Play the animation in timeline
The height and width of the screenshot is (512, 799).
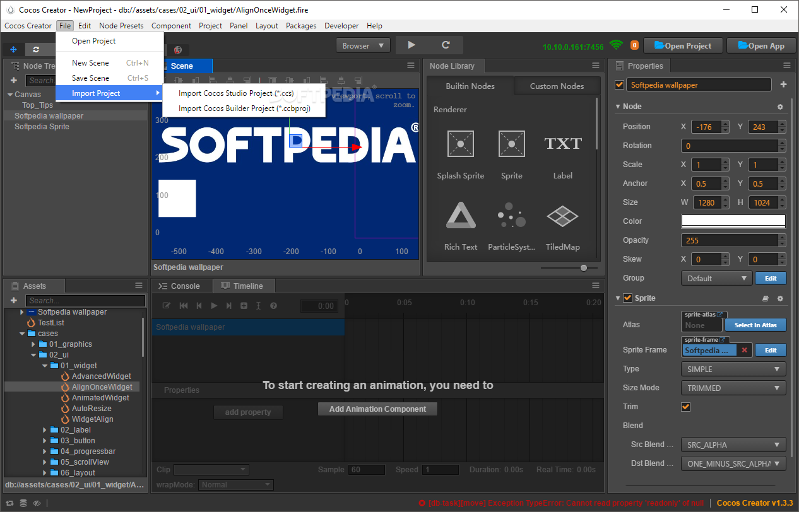point(213,306)
